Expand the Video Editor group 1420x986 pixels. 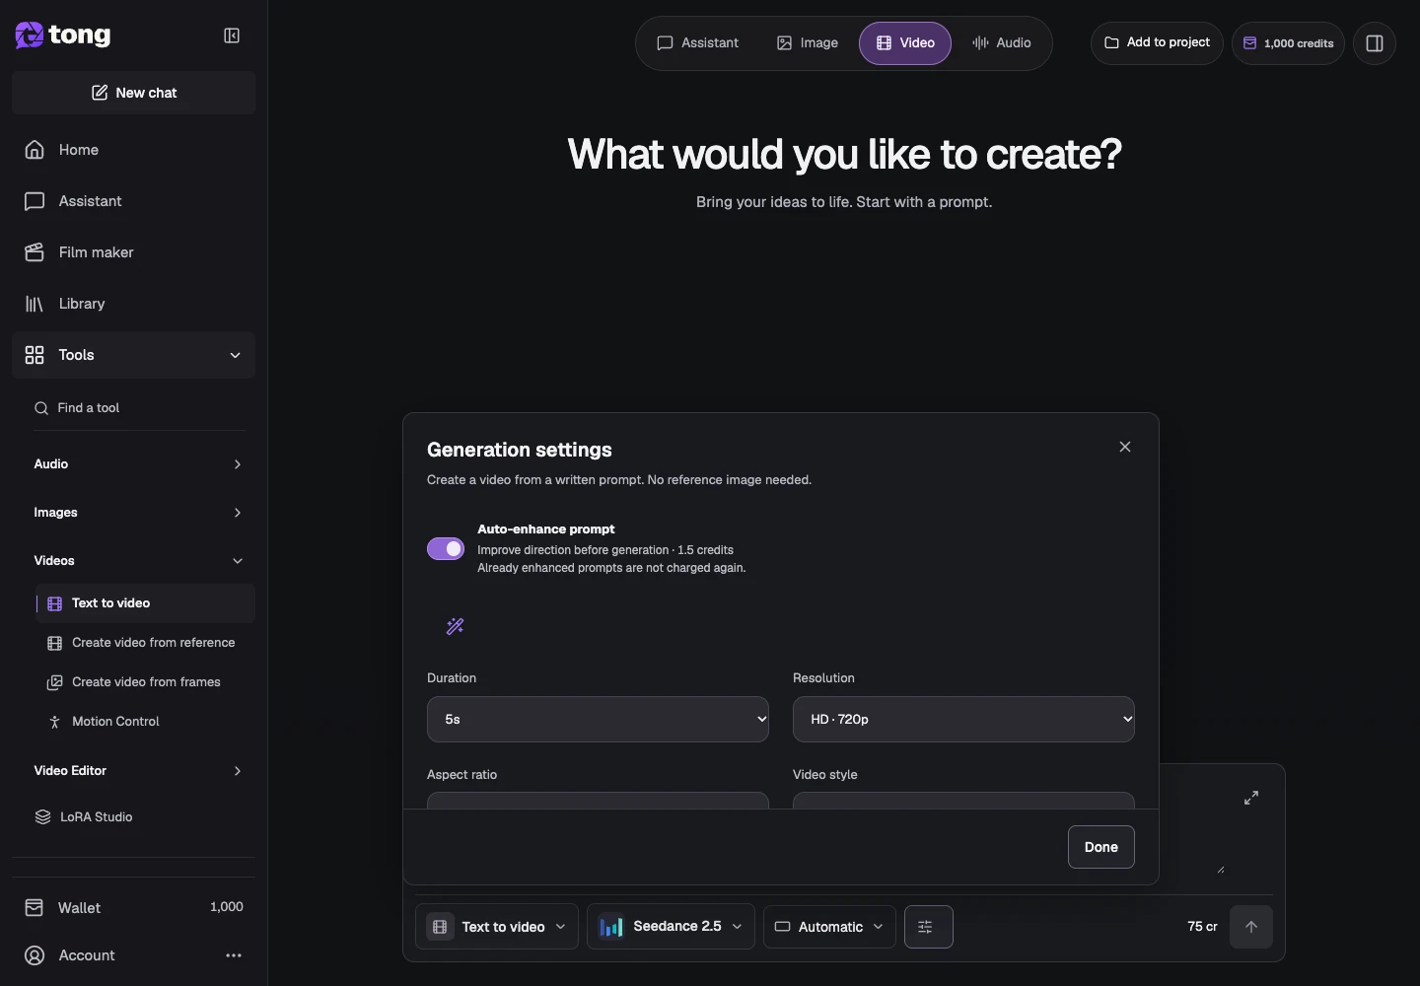click(x=139, y=771)
